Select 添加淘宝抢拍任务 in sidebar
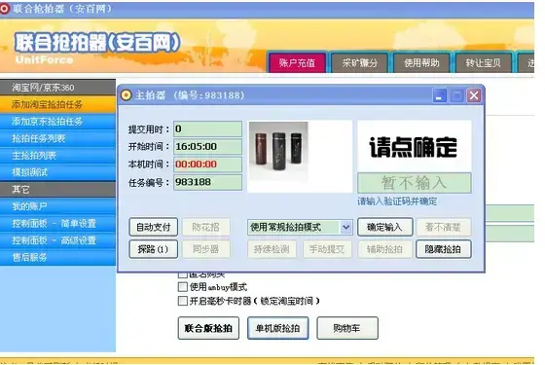 pyautogui.click(x=57, y=104)
